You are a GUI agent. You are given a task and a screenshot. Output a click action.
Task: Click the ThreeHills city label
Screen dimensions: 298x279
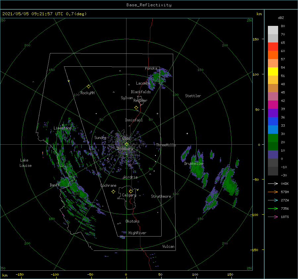[166, 145]
